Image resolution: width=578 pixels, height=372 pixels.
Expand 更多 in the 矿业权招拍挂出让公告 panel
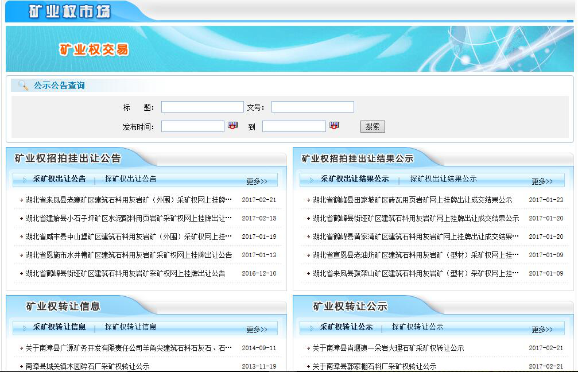[257, 181]
